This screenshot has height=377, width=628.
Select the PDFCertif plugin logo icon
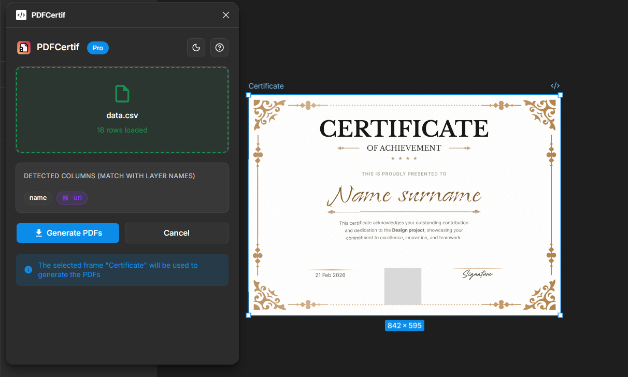pyautogui.click(x=24, y=47)
